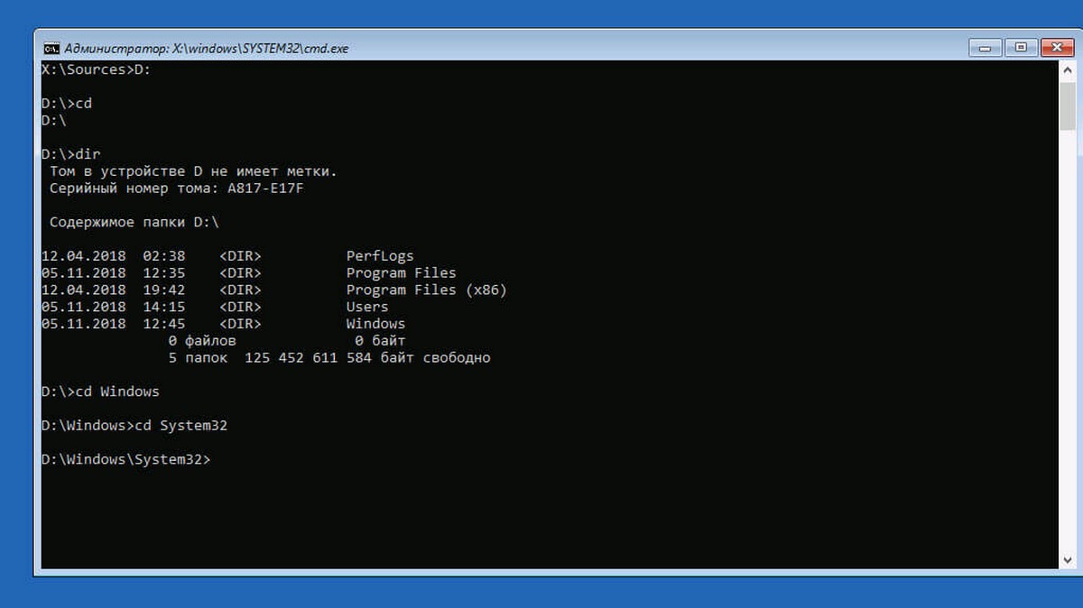Click the 'Users' directory name

pyautogui.click(x=367, y=307)
